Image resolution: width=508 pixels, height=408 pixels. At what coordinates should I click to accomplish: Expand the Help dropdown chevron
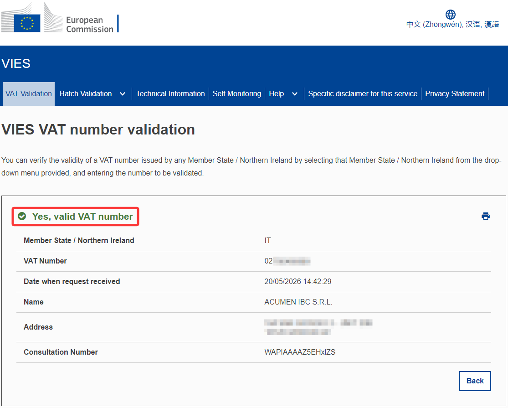pos(294,94)
